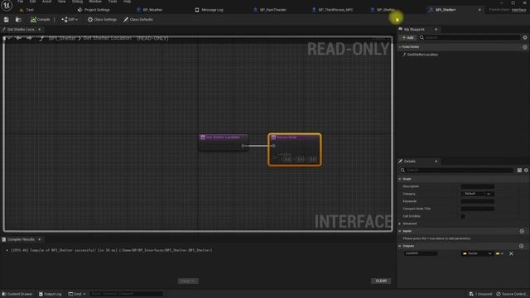Browse to asset in Content Browser
This screenshot has width=530, height=298.
point(18,20)
